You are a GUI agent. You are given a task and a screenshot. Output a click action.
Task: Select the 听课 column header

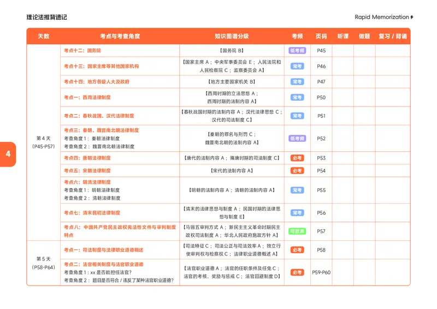tap(343, 36)
